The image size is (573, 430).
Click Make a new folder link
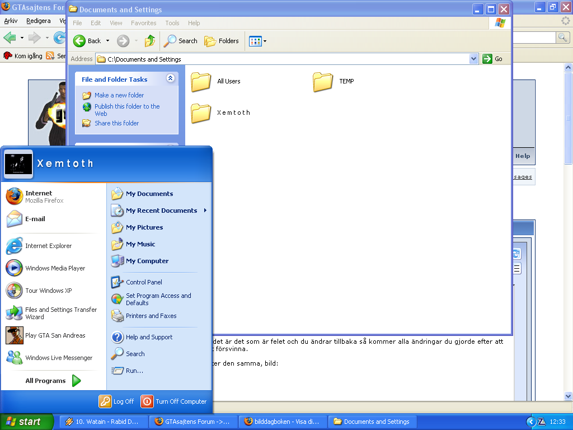(119, 95)
